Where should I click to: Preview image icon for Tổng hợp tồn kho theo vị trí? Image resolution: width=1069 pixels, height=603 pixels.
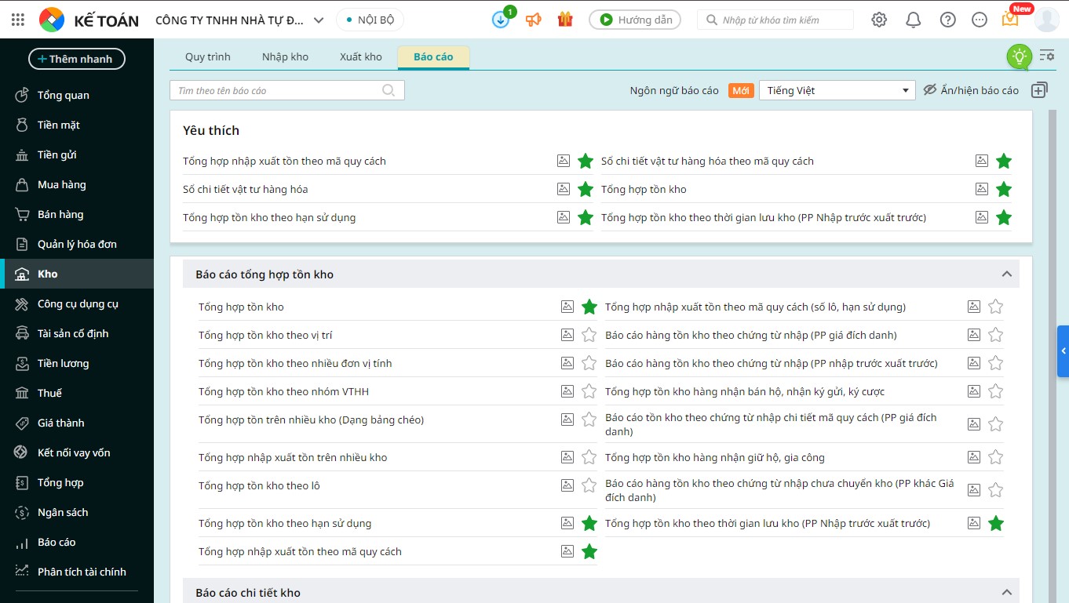(567, 335)
